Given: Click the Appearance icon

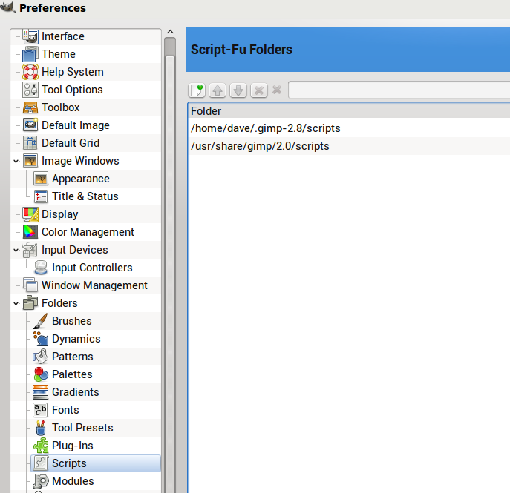Looking at the screenshot, I should point(41,179).
